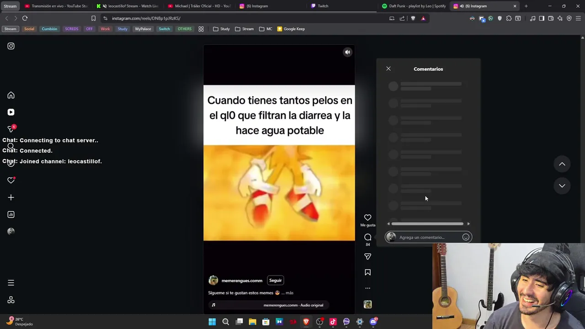585x329 pixels.
Task: Save the reel with the bookmark icon
Action: (x=367, y=272)
